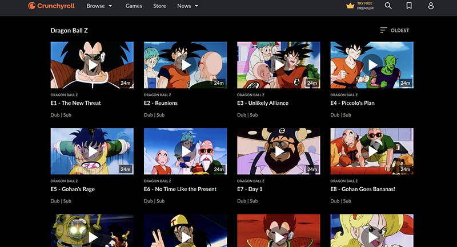The width and height of the screenshot is (457, 247).
Task: Click the 24m duration badge on E1
Action: pos(126,83)
